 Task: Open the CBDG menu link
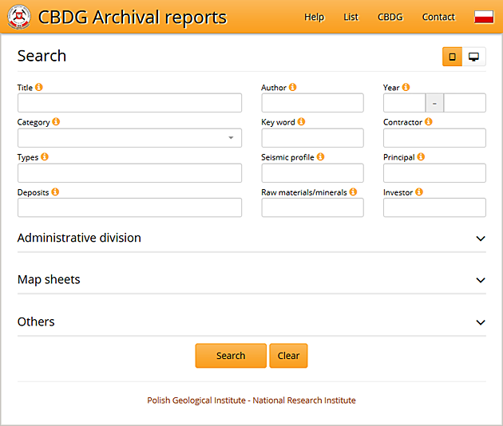pos(390,17)
